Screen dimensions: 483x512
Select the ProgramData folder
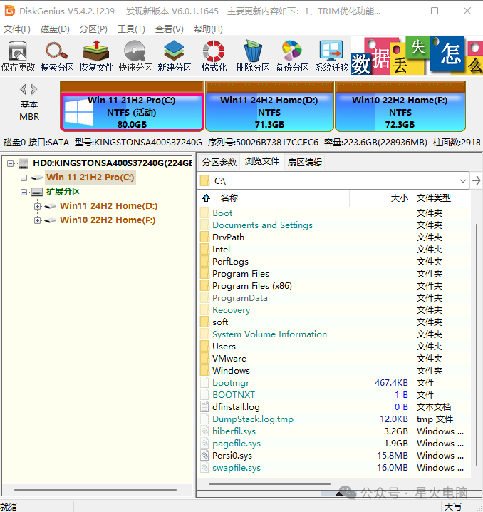tap(240, 298)
